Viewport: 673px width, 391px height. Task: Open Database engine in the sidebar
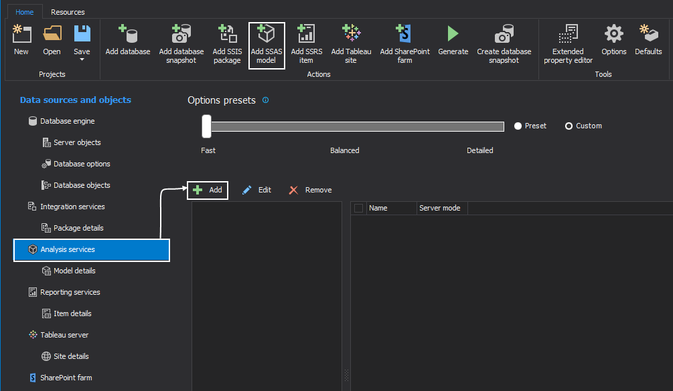[x=67, y=121]
